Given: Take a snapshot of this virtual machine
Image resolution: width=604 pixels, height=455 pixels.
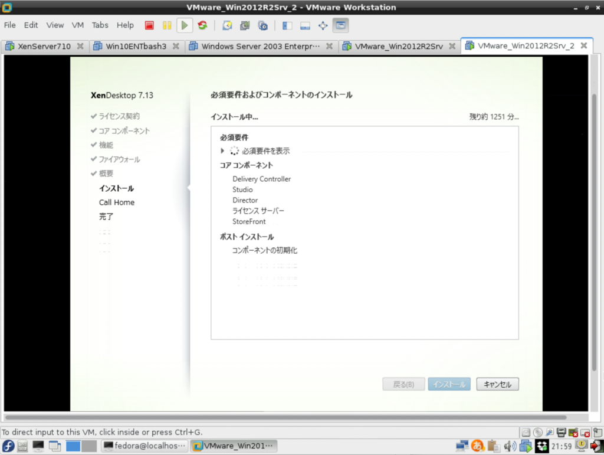Looking at the screenshot, I should click(x=227, y=25).
